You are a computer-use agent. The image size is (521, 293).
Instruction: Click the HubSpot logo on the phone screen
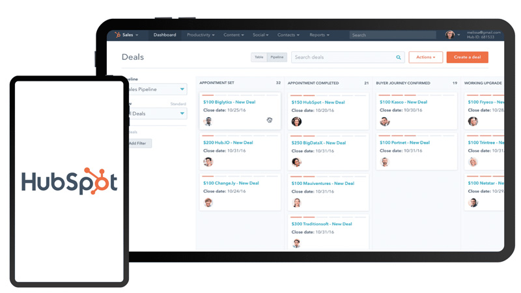[x=70, y=181]
